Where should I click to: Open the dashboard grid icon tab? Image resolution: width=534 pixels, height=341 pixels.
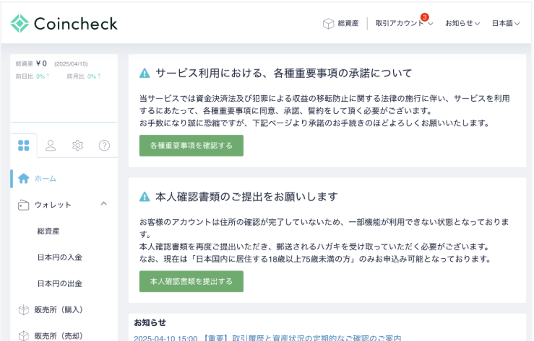(24, 146)
